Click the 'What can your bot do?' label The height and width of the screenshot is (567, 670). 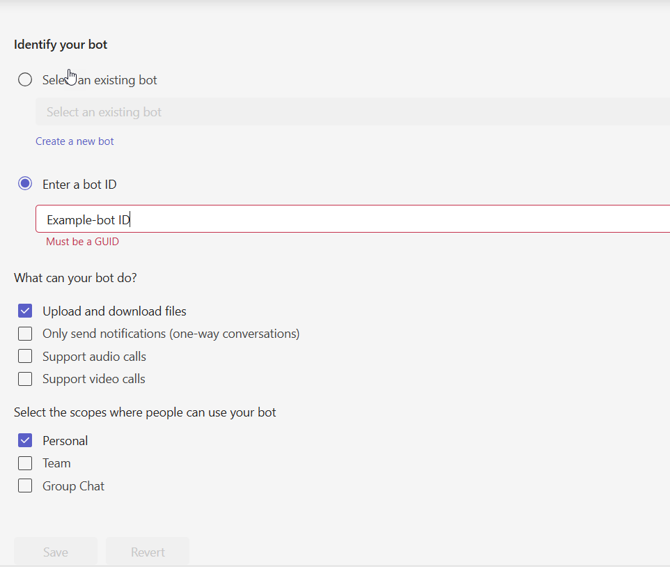(x=75, y=278)
